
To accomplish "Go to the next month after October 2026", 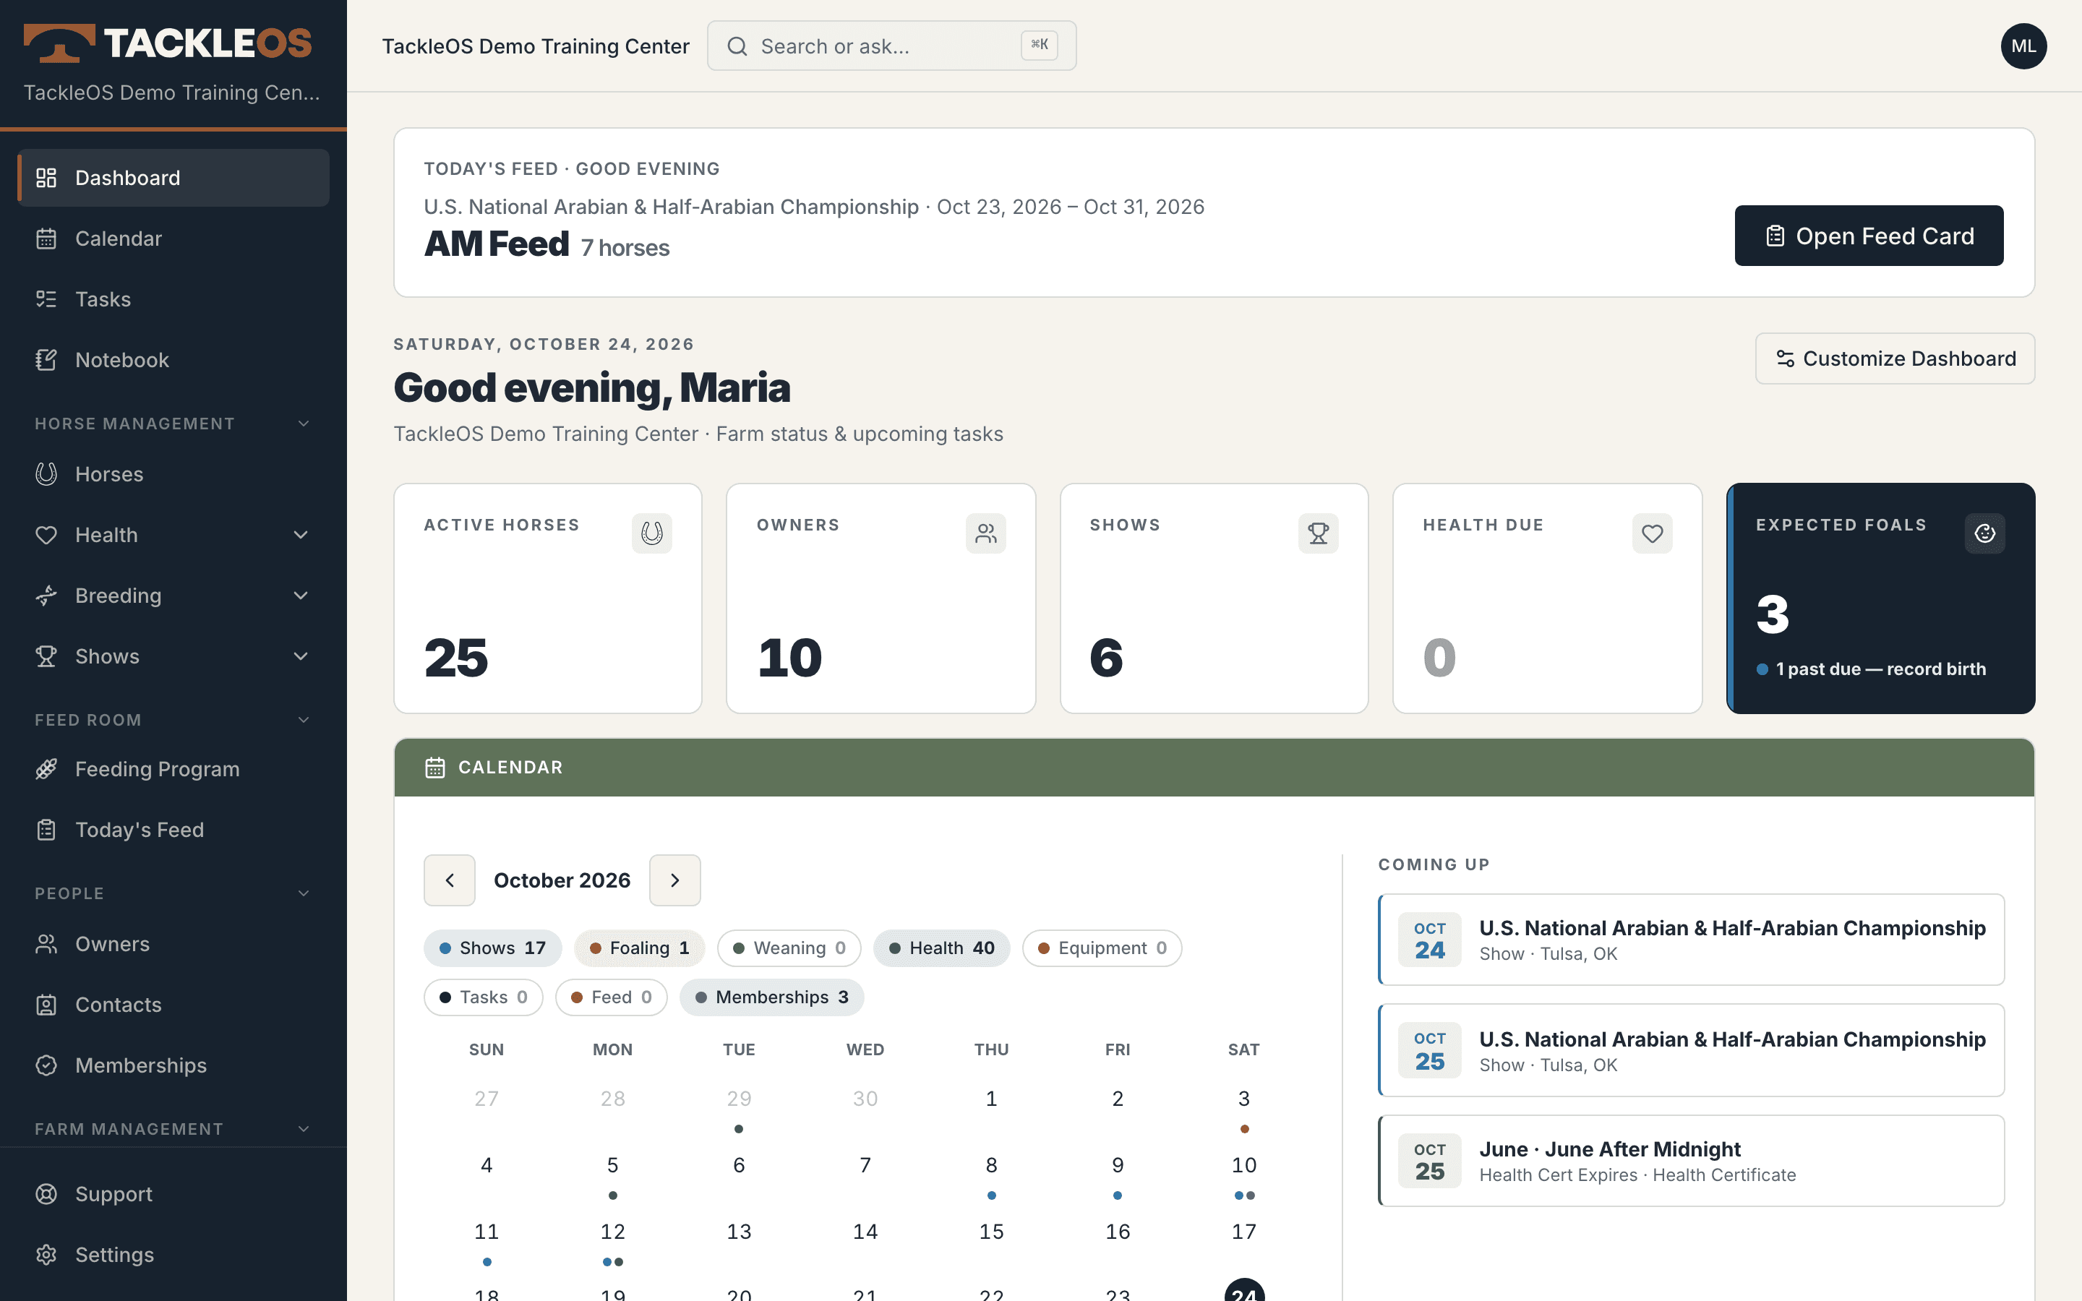I will [674, 880].
